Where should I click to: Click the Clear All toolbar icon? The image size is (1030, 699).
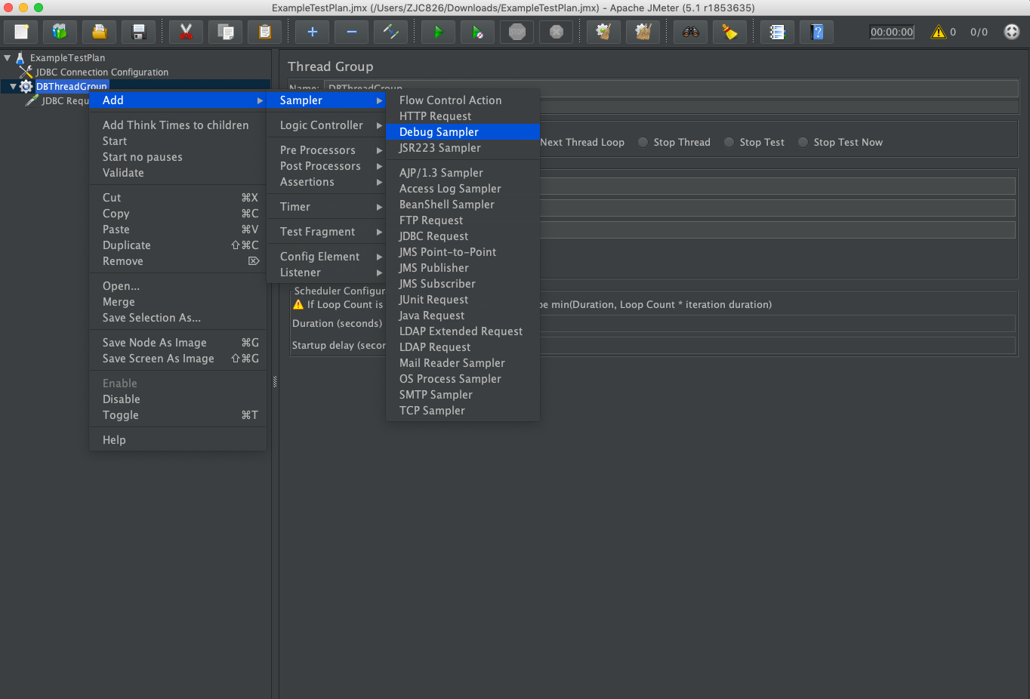tap(643, 32)
